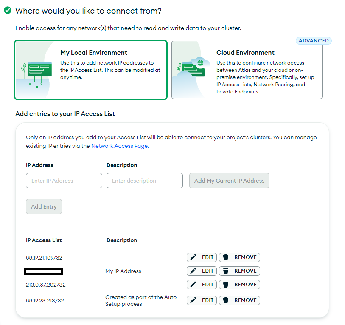Select the My Local Environment card
Screen dimensions: 345x325
tap(91, 70)
